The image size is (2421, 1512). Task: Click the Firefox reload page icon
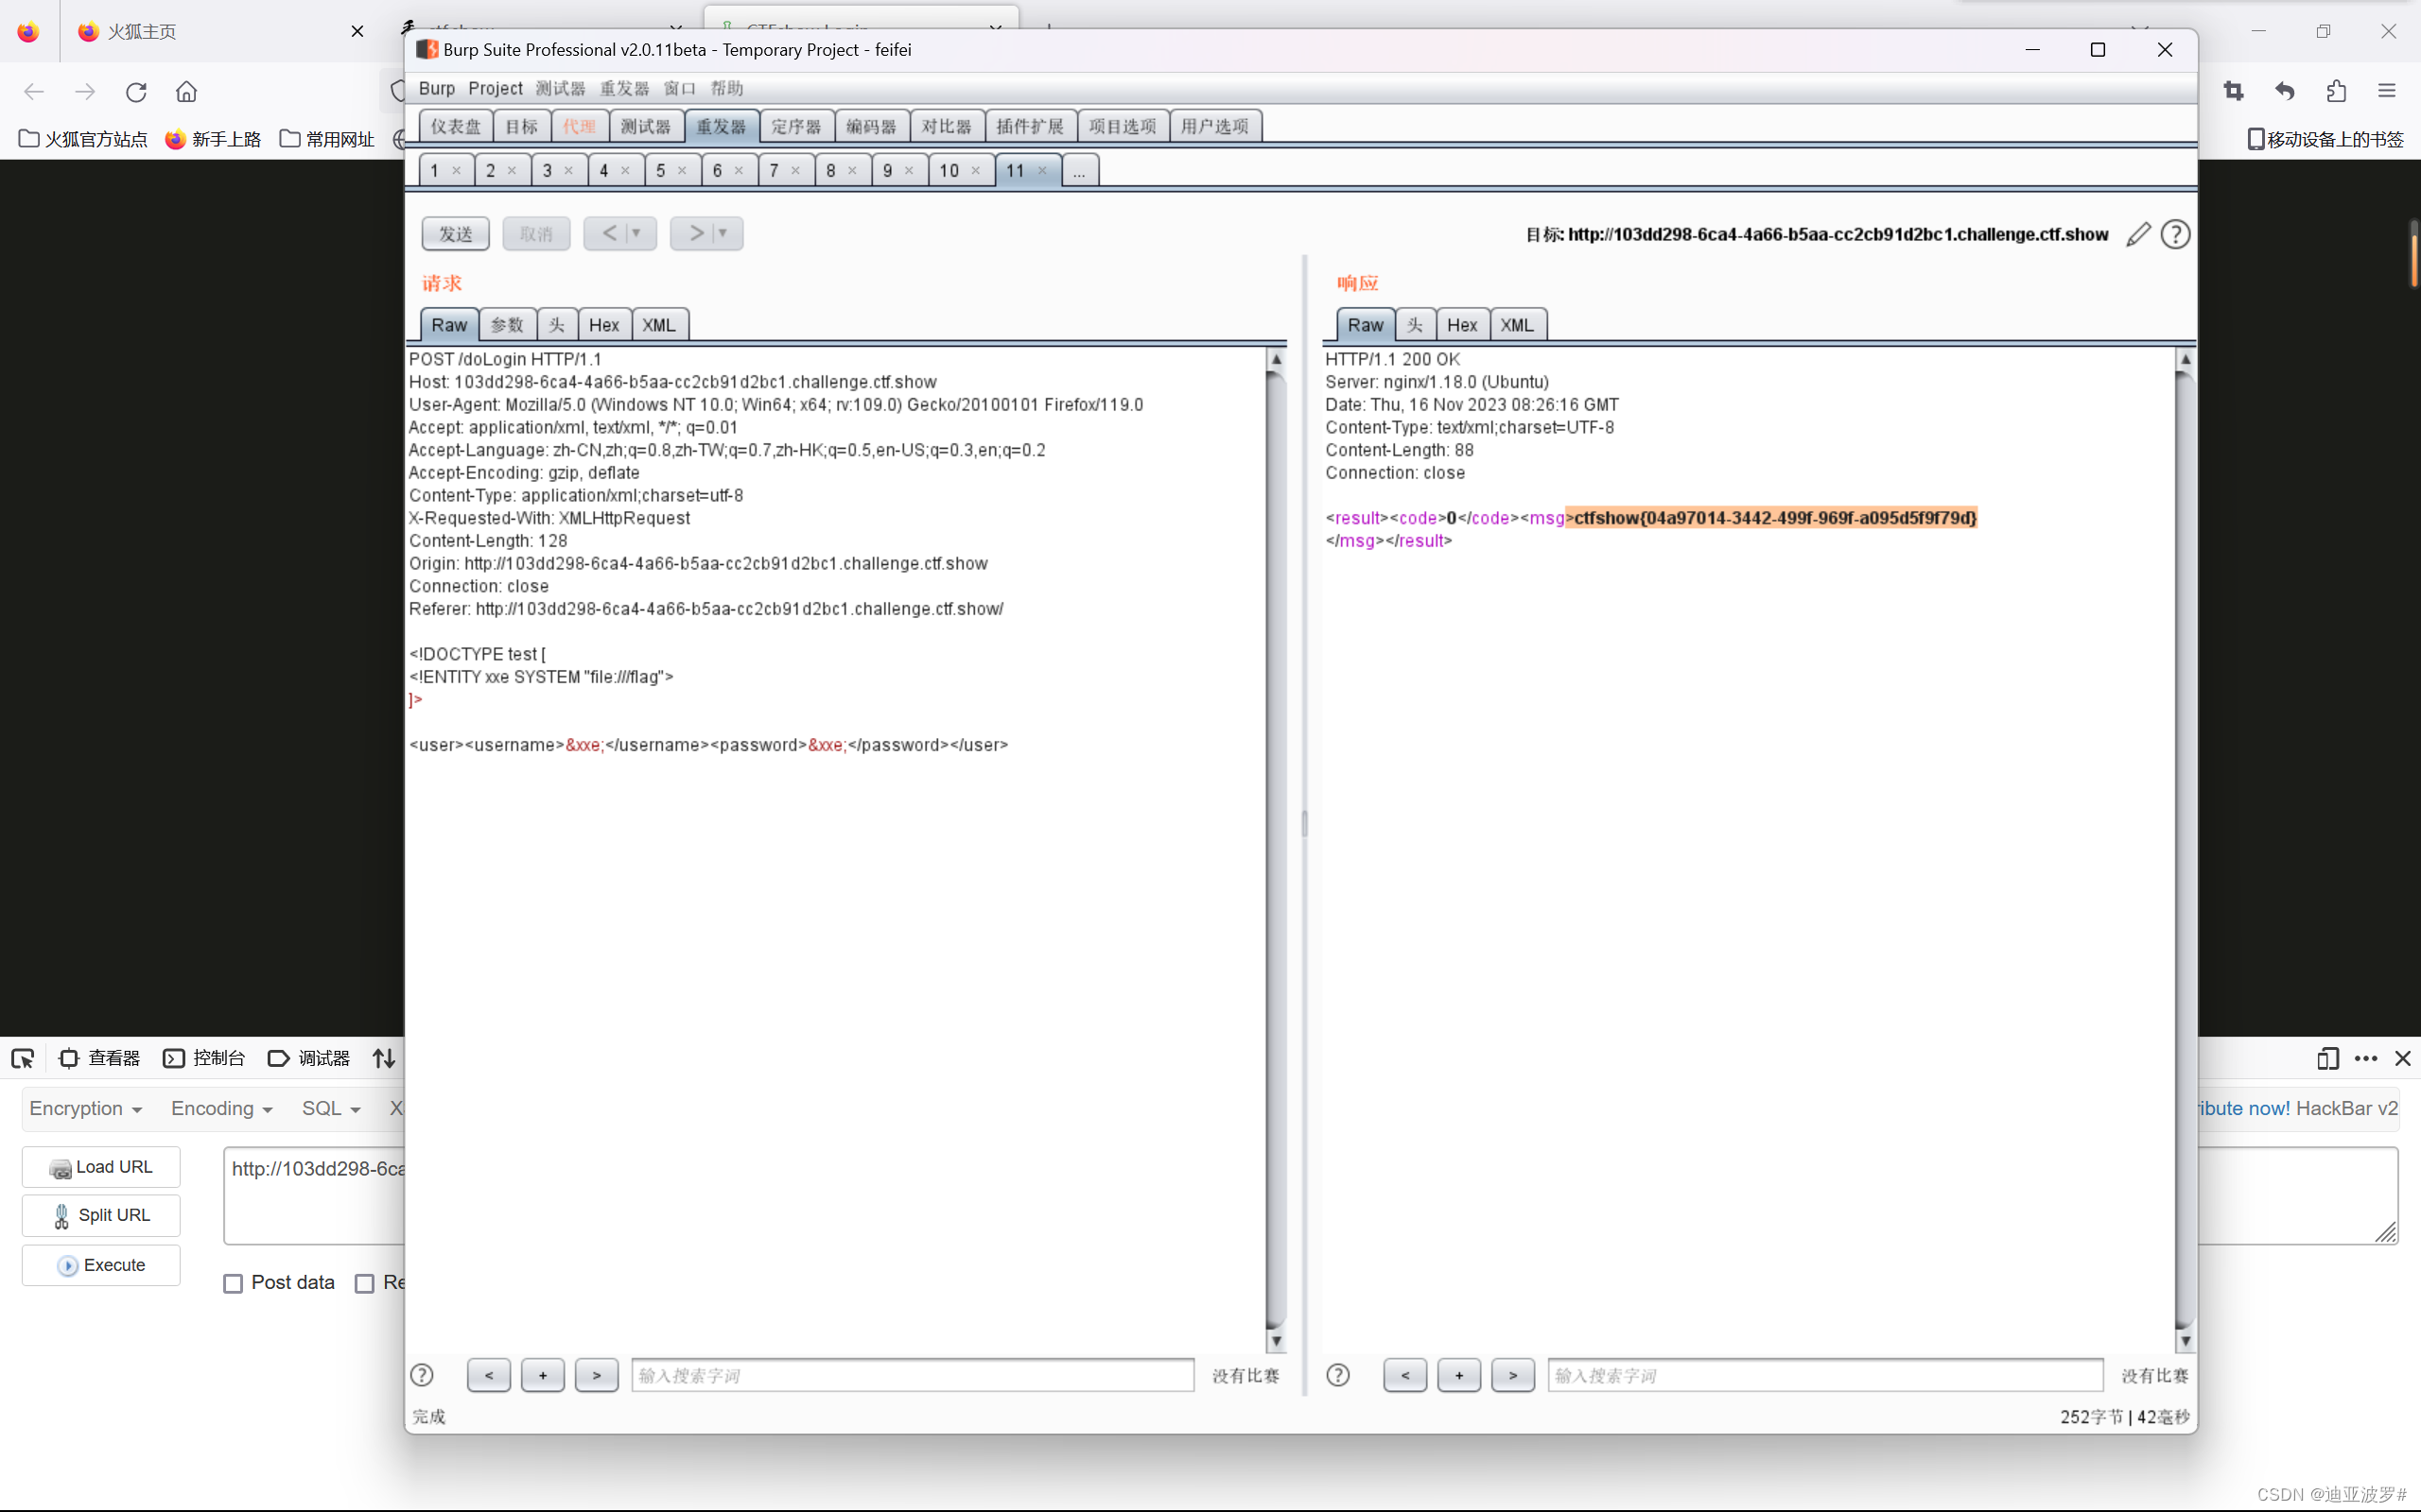pos(136,92)
